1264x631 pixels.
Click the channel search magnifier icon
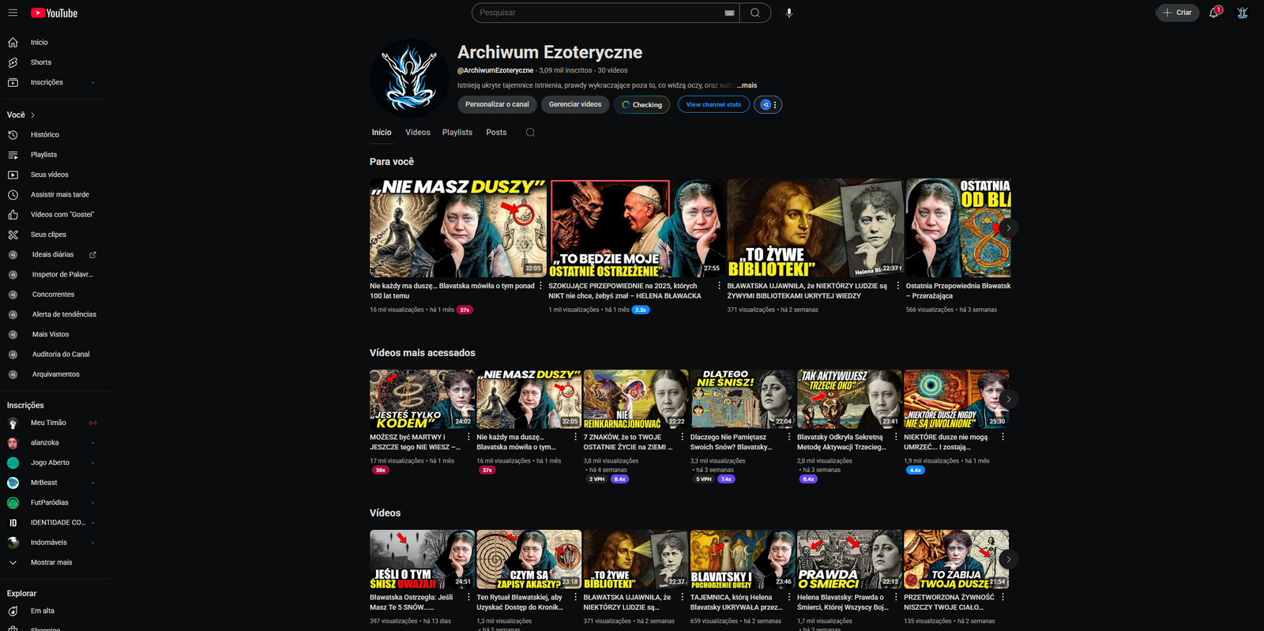(530, 133)
